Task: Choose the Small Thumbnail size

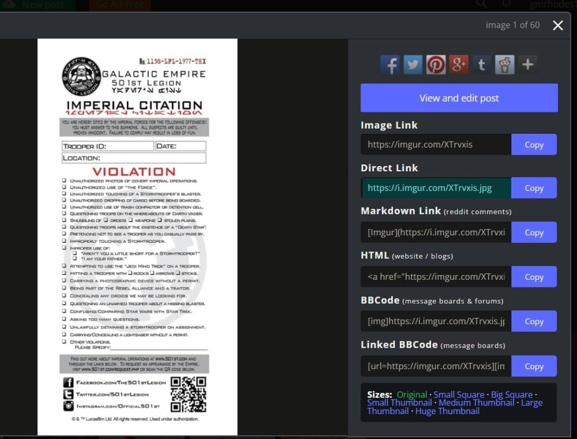Action: click(x=399, y=403)
